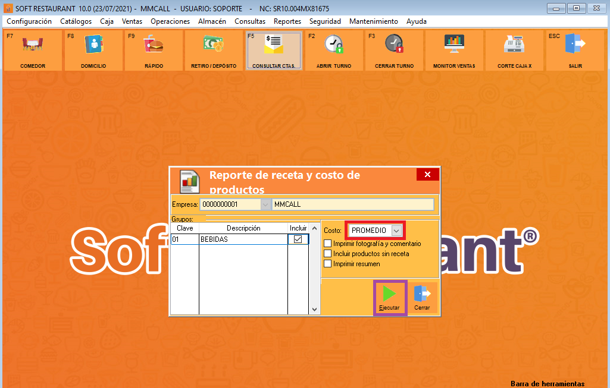This screenshot has width=610, height=388.
Task: Open the Seguridad menu
Action: (x=325, y=21)
